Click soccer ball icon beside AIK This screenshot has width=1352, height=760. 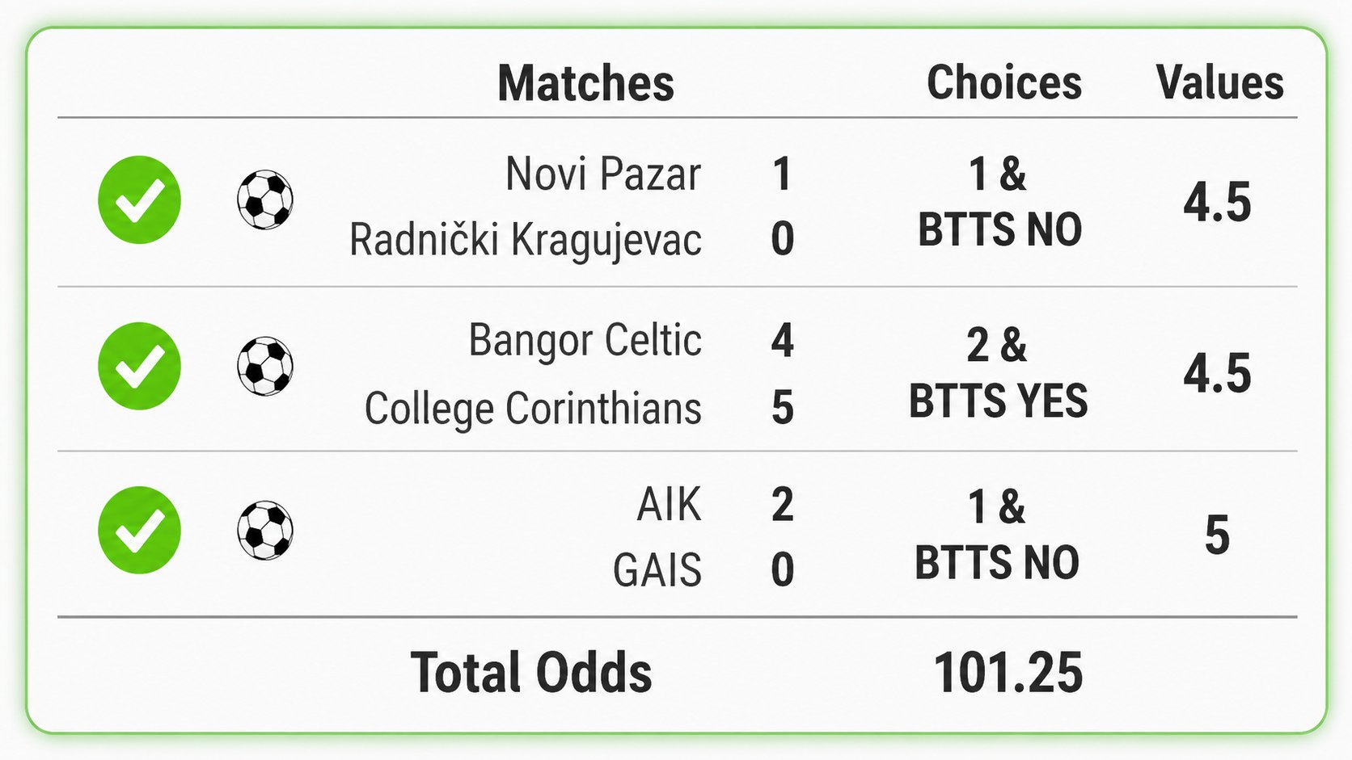tap(265, 530)
